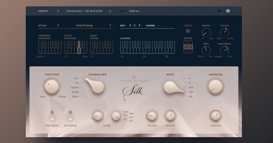Image resolution: width=273 pixels, height=143 pixels.
Task: Raise the key with right arrow
Action: pos(140,25)
